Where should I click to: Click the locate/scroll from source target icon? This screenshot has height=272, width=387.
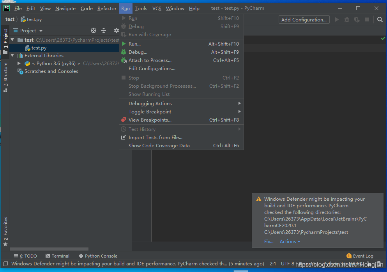(93, 30)
